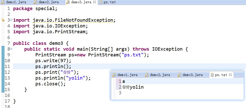Select ps.txt tab in the overlay editor
This screenshot has height=108, width=246.
pos(221,75)
